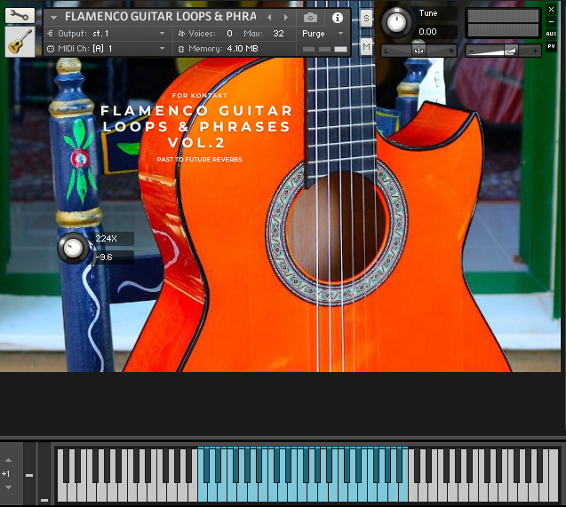The width and height of the screenshot is (566, 507).
Task: Click the output level meter display
Action: tap(503, 23)
